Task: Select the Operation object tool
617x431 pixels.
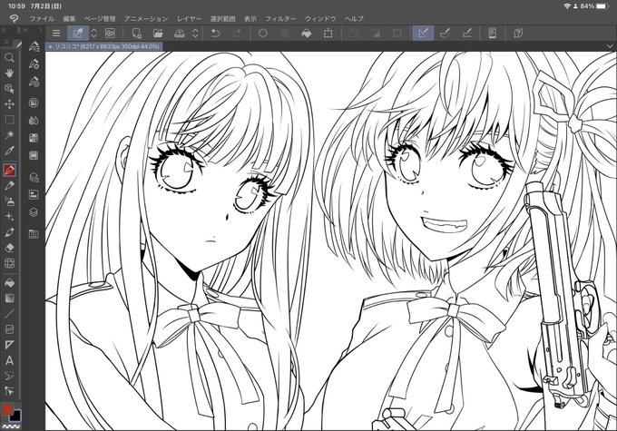Action: coord(9,89)
